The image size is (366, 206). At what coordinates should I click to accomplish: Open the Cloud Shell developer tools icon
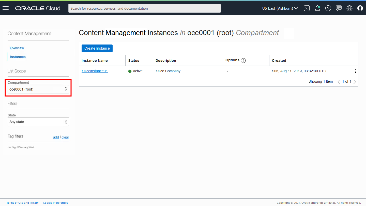(307, 8)
